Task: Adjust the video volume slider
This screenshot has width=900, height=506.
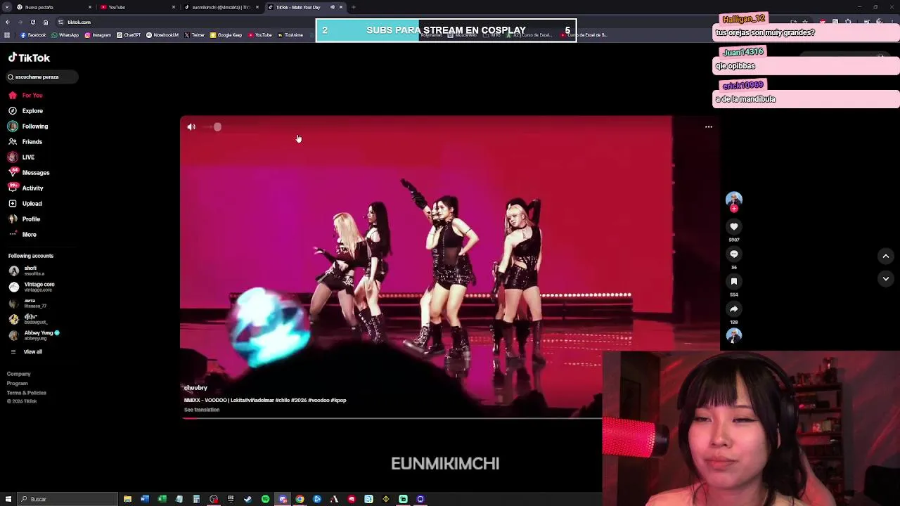Action: click(213, 126)
